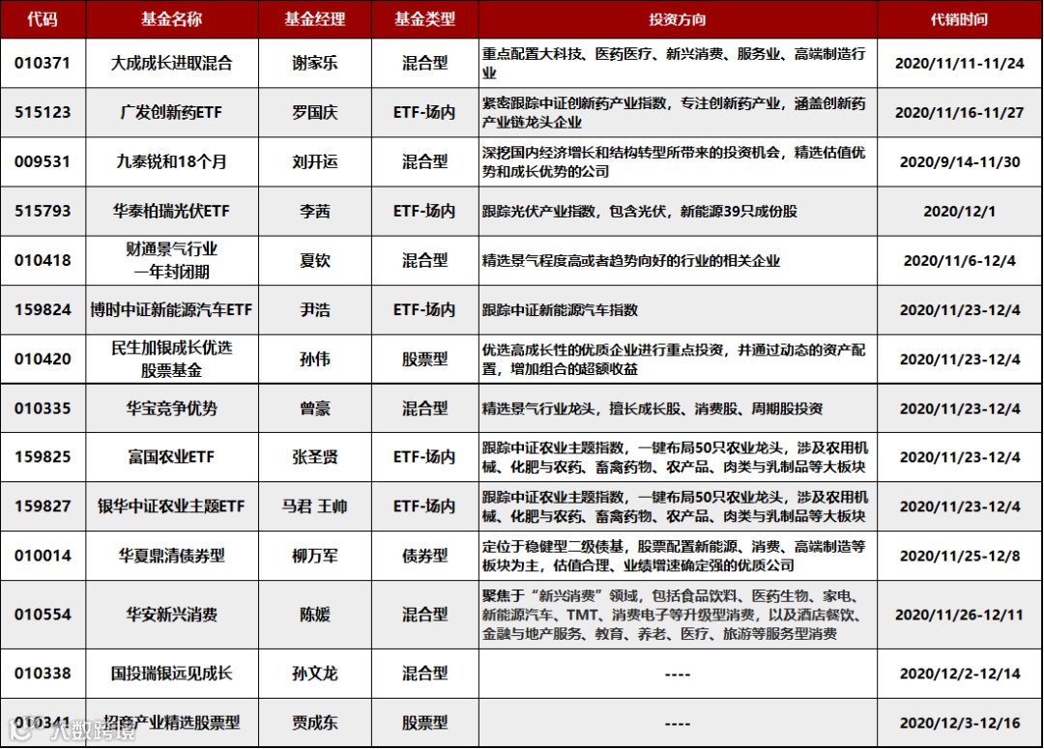
Task: Select fund name 华夏鼎清债券型
Action: 172,556
